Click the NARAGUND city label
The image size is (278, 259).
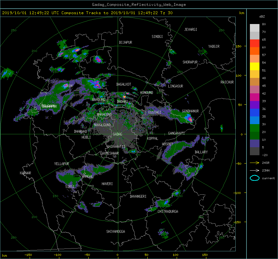[104, 114]
